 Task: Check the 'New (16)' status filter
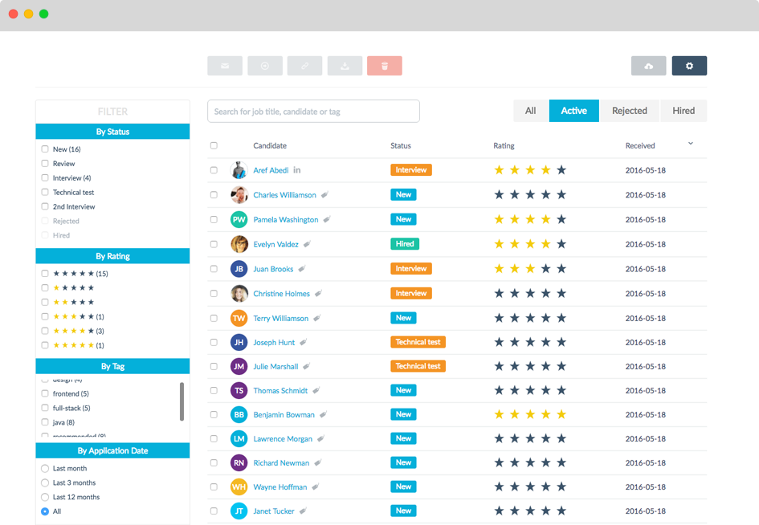coord(45,149)
